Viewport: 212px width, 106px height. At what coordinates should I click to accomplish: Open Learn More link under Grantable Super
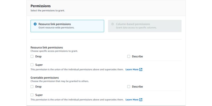(x=132, y=100)
